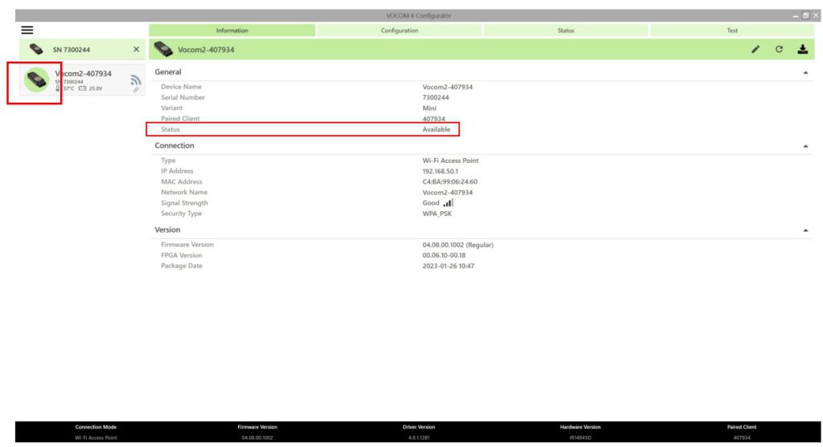
Task: Click the Signal Strength value Good
Action: pyautogui.click(x=431, y=203)
